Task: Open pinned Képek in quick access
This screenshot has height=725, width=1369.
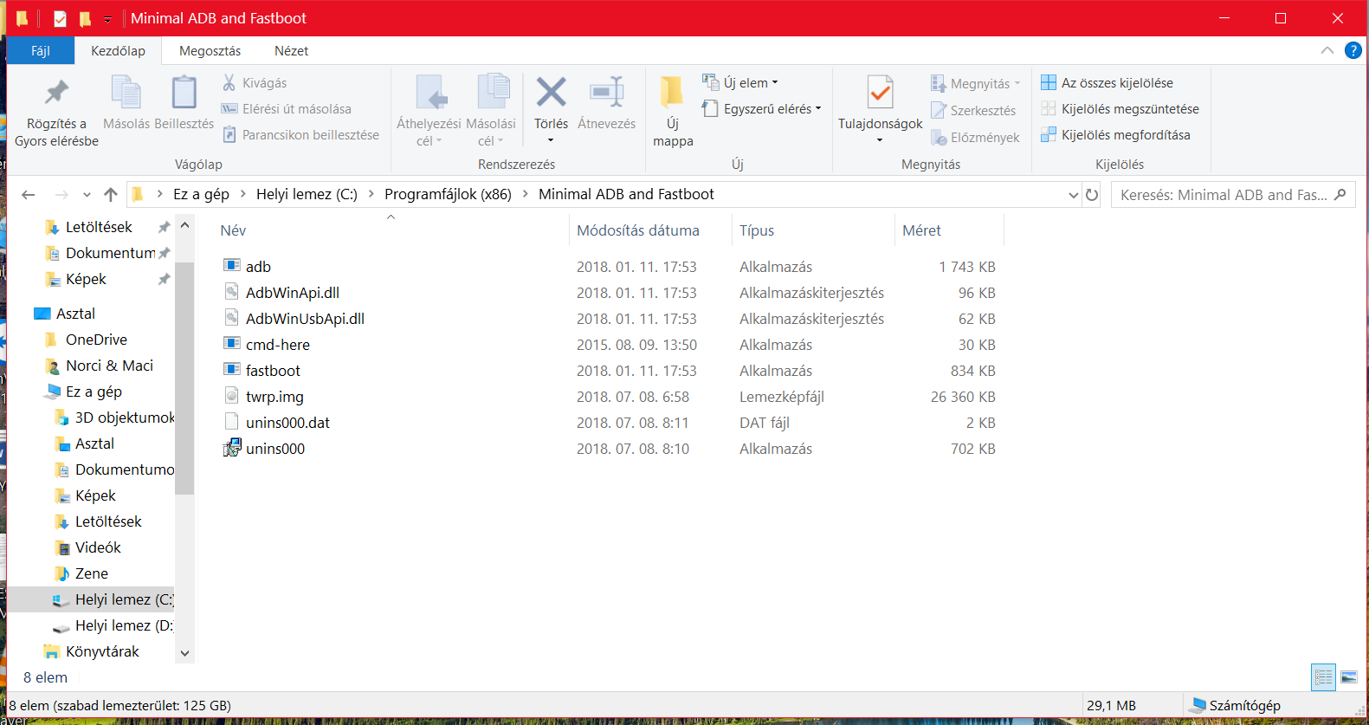Action: pyautogui.click(x=86, y=279)
